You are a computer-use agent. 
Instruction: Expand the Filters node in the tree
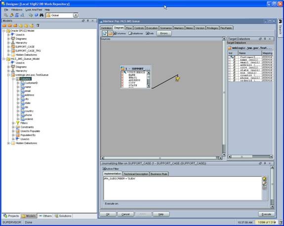(x=13, y=123)
